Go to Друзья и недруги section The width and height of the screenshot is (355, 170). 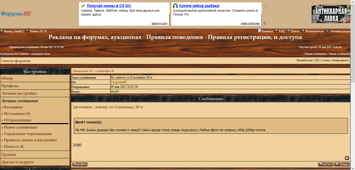(17, 162)
